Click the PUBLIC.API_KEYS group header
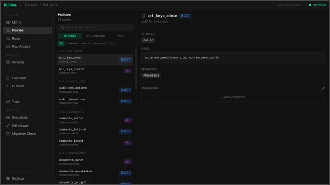The width and height of the screenshot is (330, 185). click(x=70, y=51)
